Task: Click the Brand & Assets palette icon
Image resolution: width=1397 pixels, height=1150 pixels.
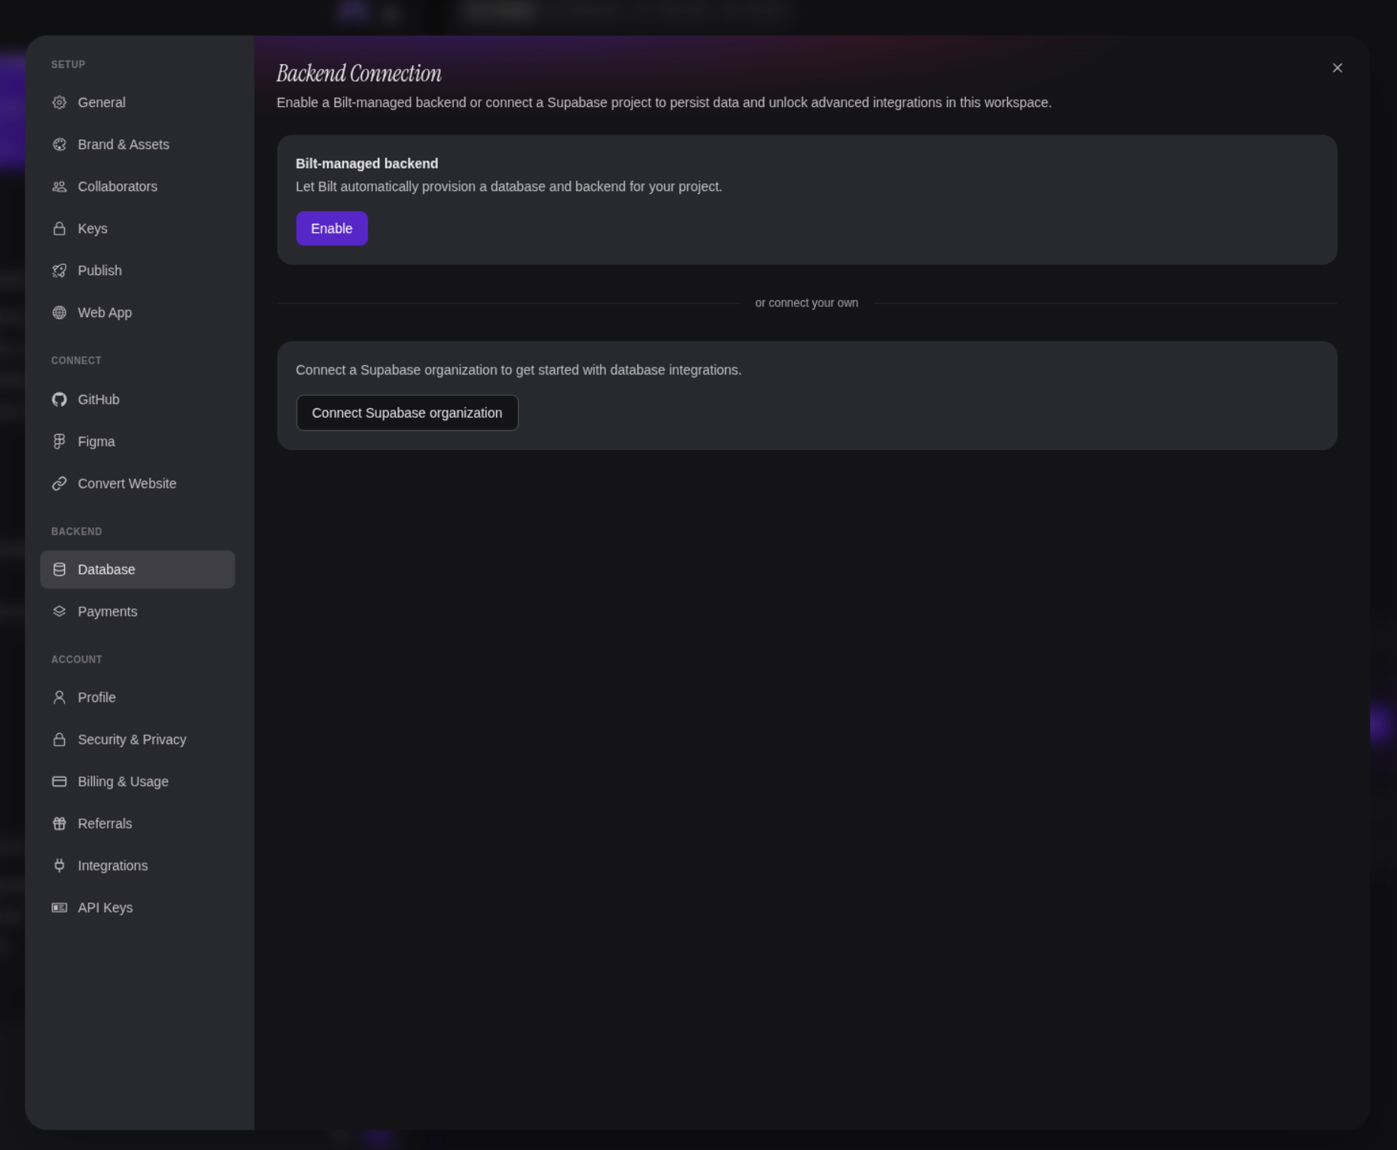Action: pyautogui.click(x=59, y=144)
